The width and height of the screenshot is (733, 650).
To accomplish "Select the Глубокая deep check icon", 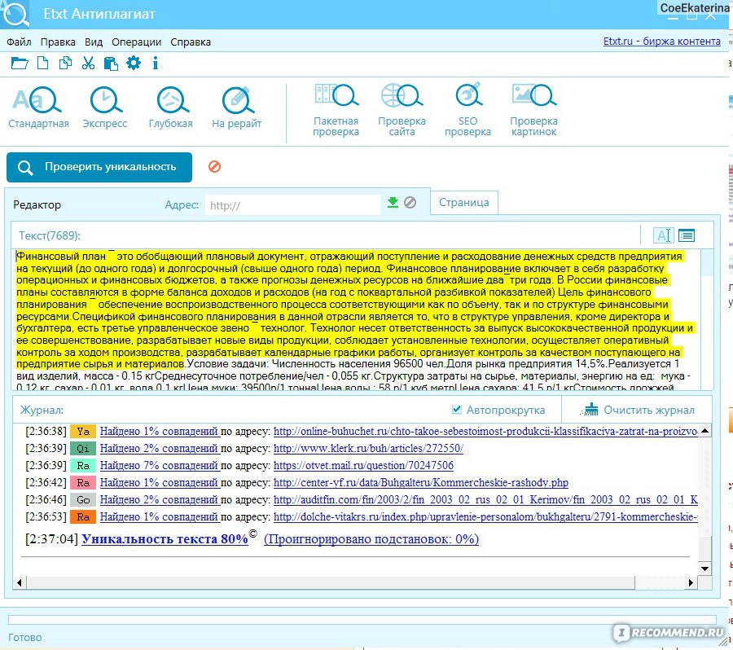I will (171, 106).
